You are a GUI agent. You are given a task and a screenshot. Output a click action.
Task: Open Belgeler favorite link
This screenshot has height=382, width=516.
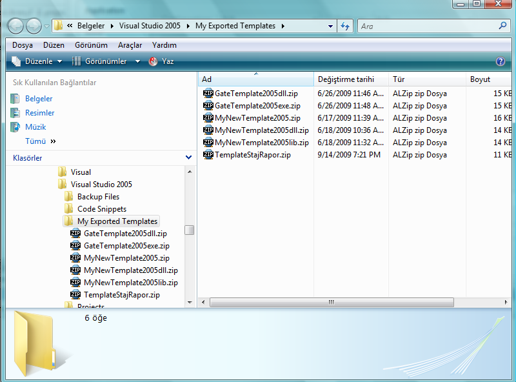pyautogui.click(x=39, y=99)
